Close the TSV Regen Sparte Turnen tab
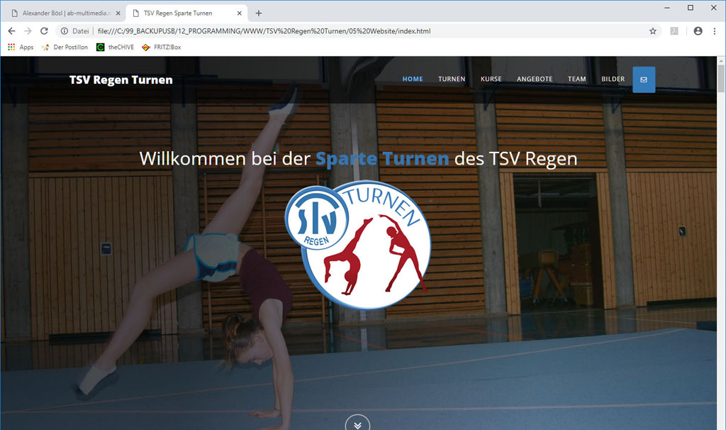Image resolution: width=726 pixels, height=430 pixels. pos(240,13)
